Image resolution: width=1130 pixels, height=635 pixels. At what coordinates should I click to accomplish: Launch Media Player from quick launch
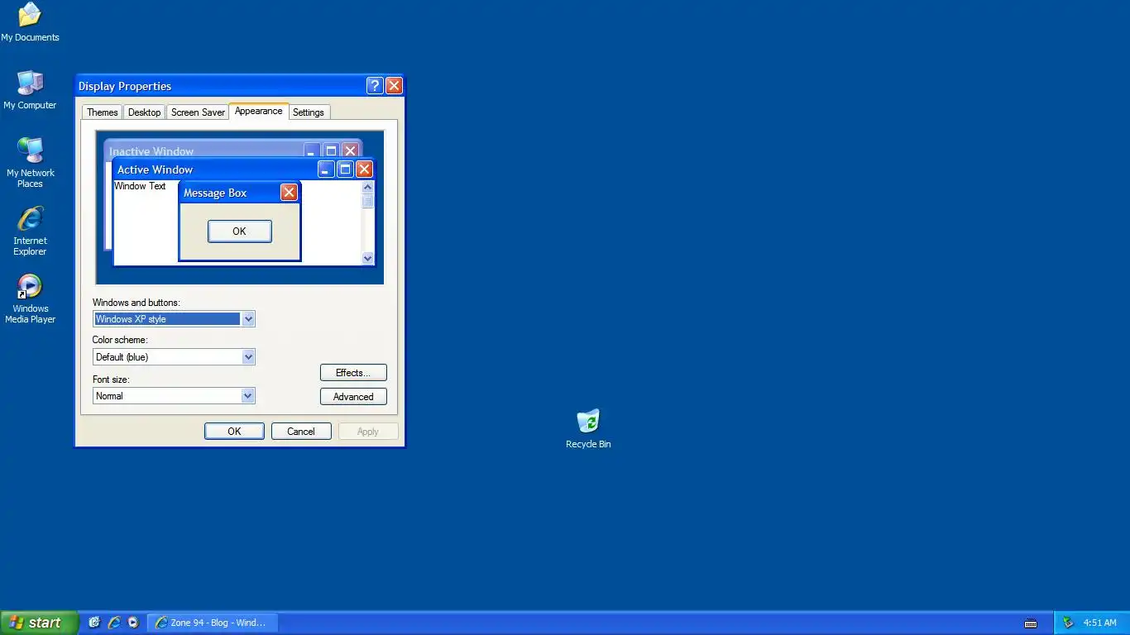[x=133, y=623]
